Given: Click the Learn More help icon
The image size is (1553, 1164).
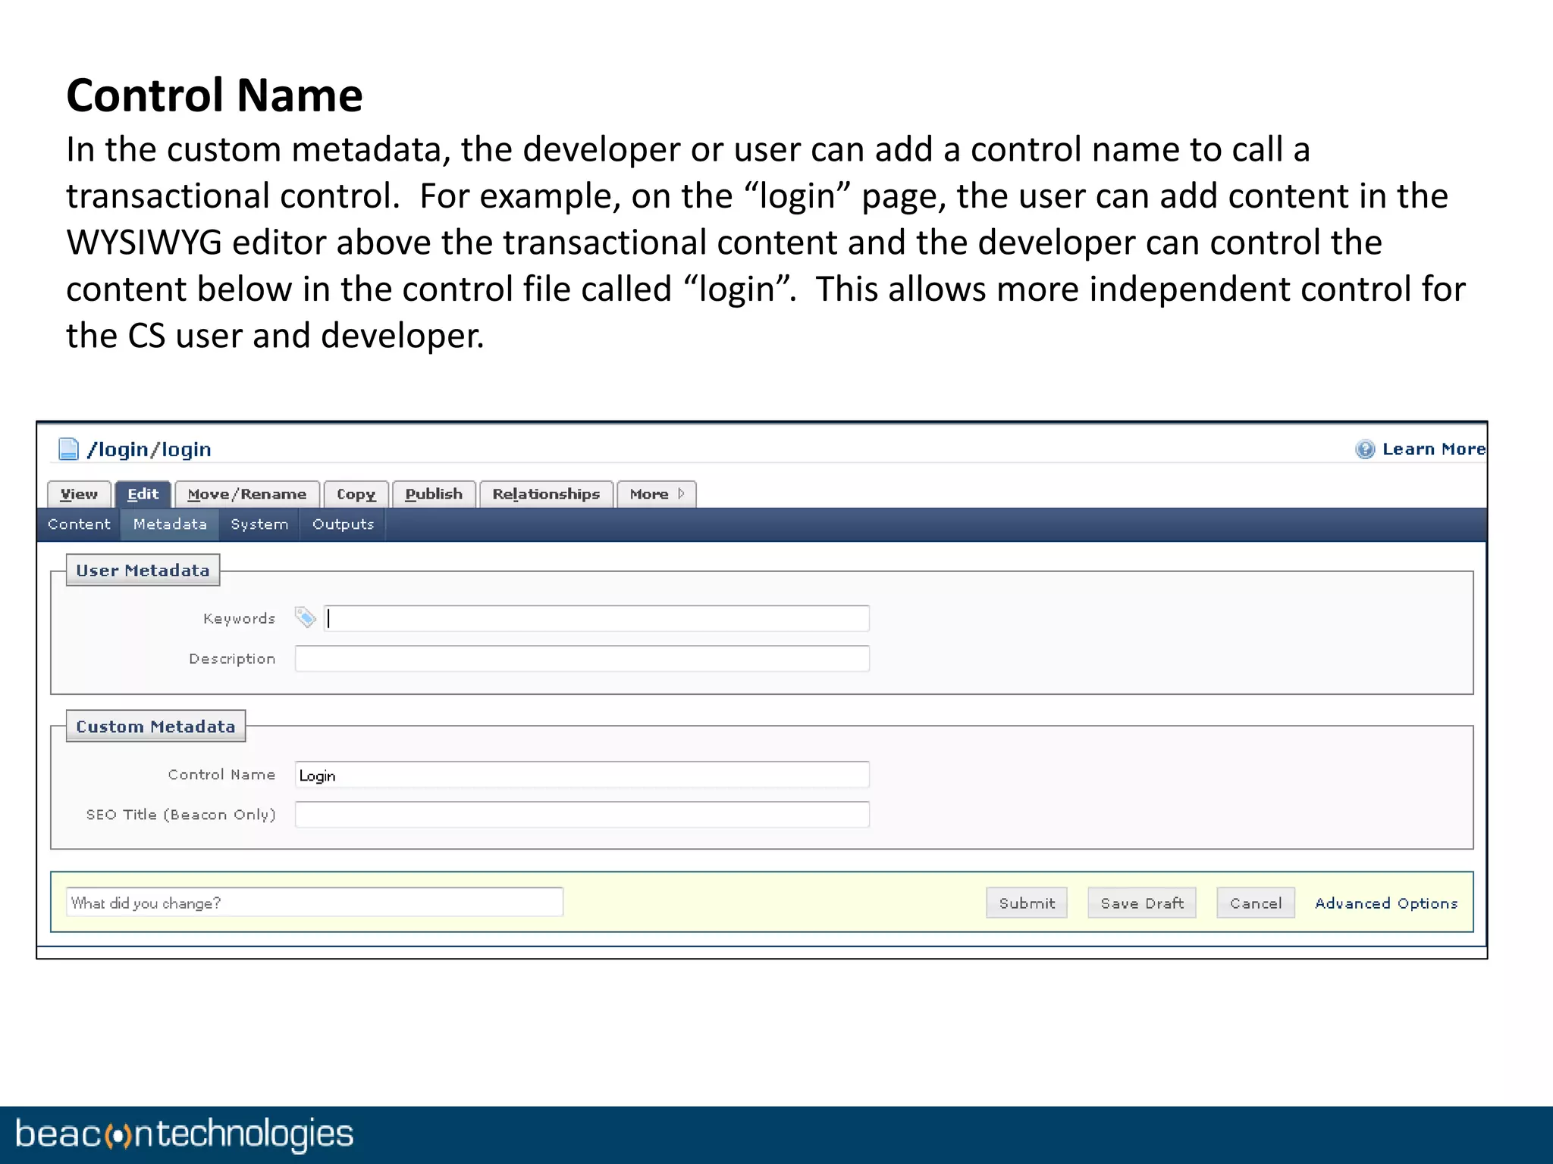Looking at the screenshot, I should pyautogui.click(x=1365, y=449).
